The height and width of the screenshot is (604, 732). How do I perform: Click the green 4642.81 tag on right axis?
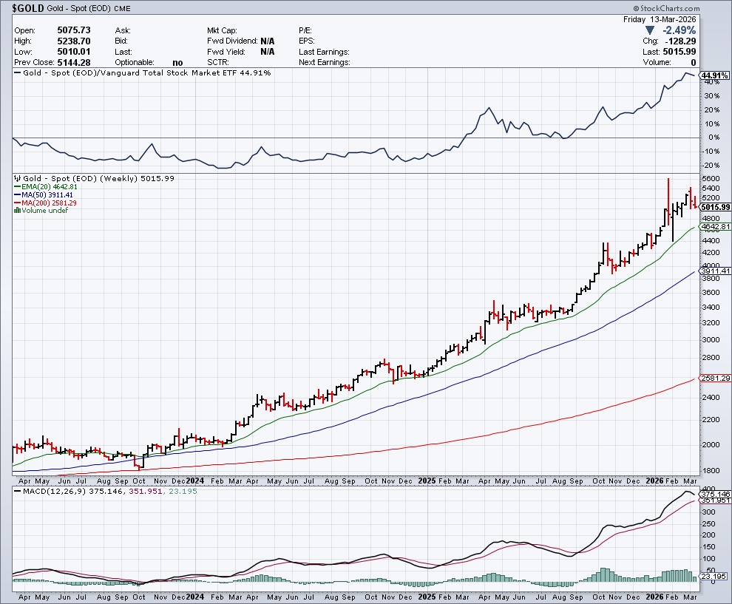pyautogui.click(x=715, y=227)
